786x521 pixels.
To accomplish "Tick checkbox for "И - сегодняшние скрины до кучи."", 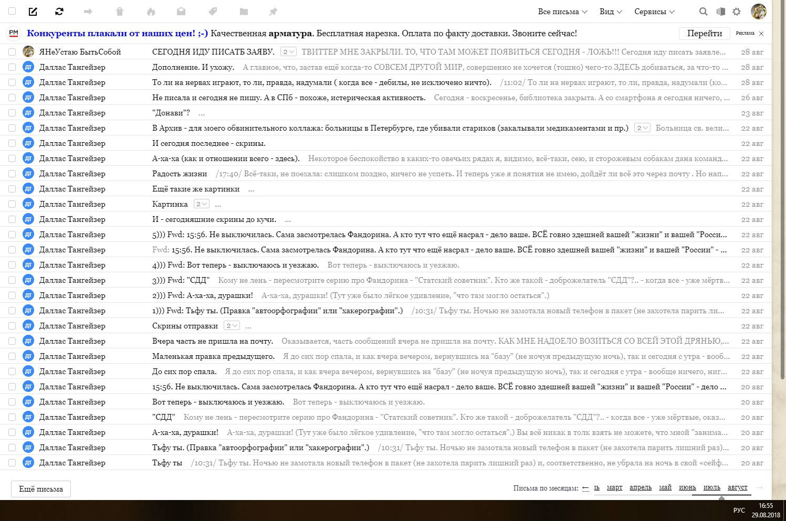I will [12, 219].
